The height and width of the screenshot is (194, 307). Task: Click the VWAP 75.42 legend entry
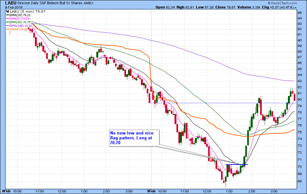(x=16, y=29)
